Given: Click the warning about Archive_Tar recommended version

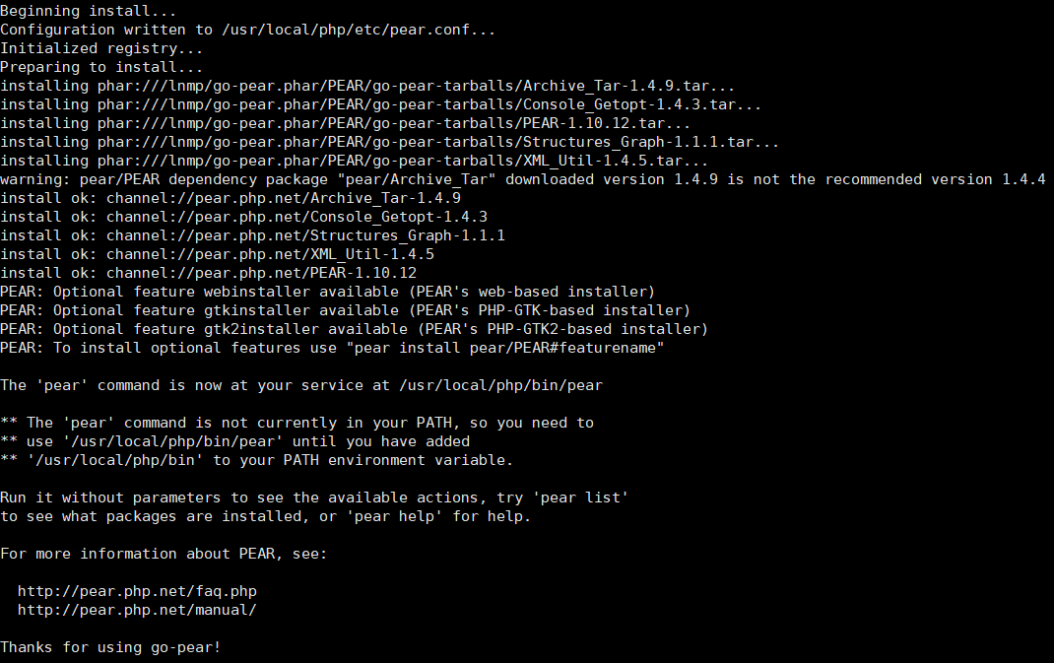Looking at the screenshot, I should coord(523,179).
